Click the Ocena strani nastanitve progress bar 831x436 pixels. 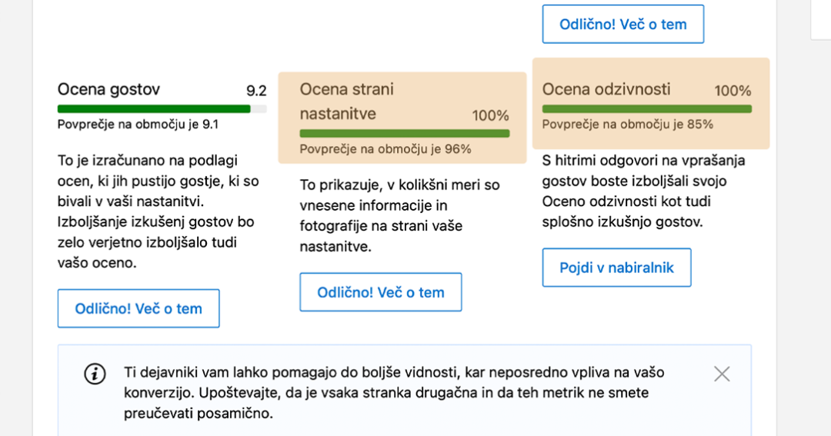(x=404, y=134)
